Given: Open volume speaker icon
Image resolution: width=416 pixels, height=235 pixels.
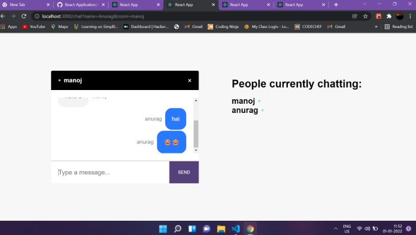Looking at the screenshot, I should (x=368, y=228).
